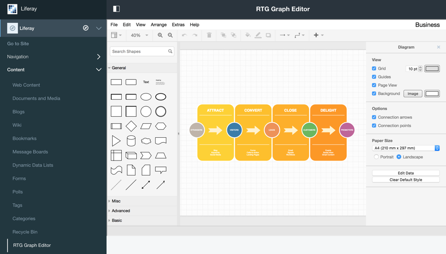Click the Edit Data button
446x254 pixels.
click(405, 173)
